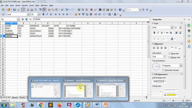Open sidebar font name dropdown
Image resolution: width=192 pixels, height=108 pixels.
click(172, 27)
